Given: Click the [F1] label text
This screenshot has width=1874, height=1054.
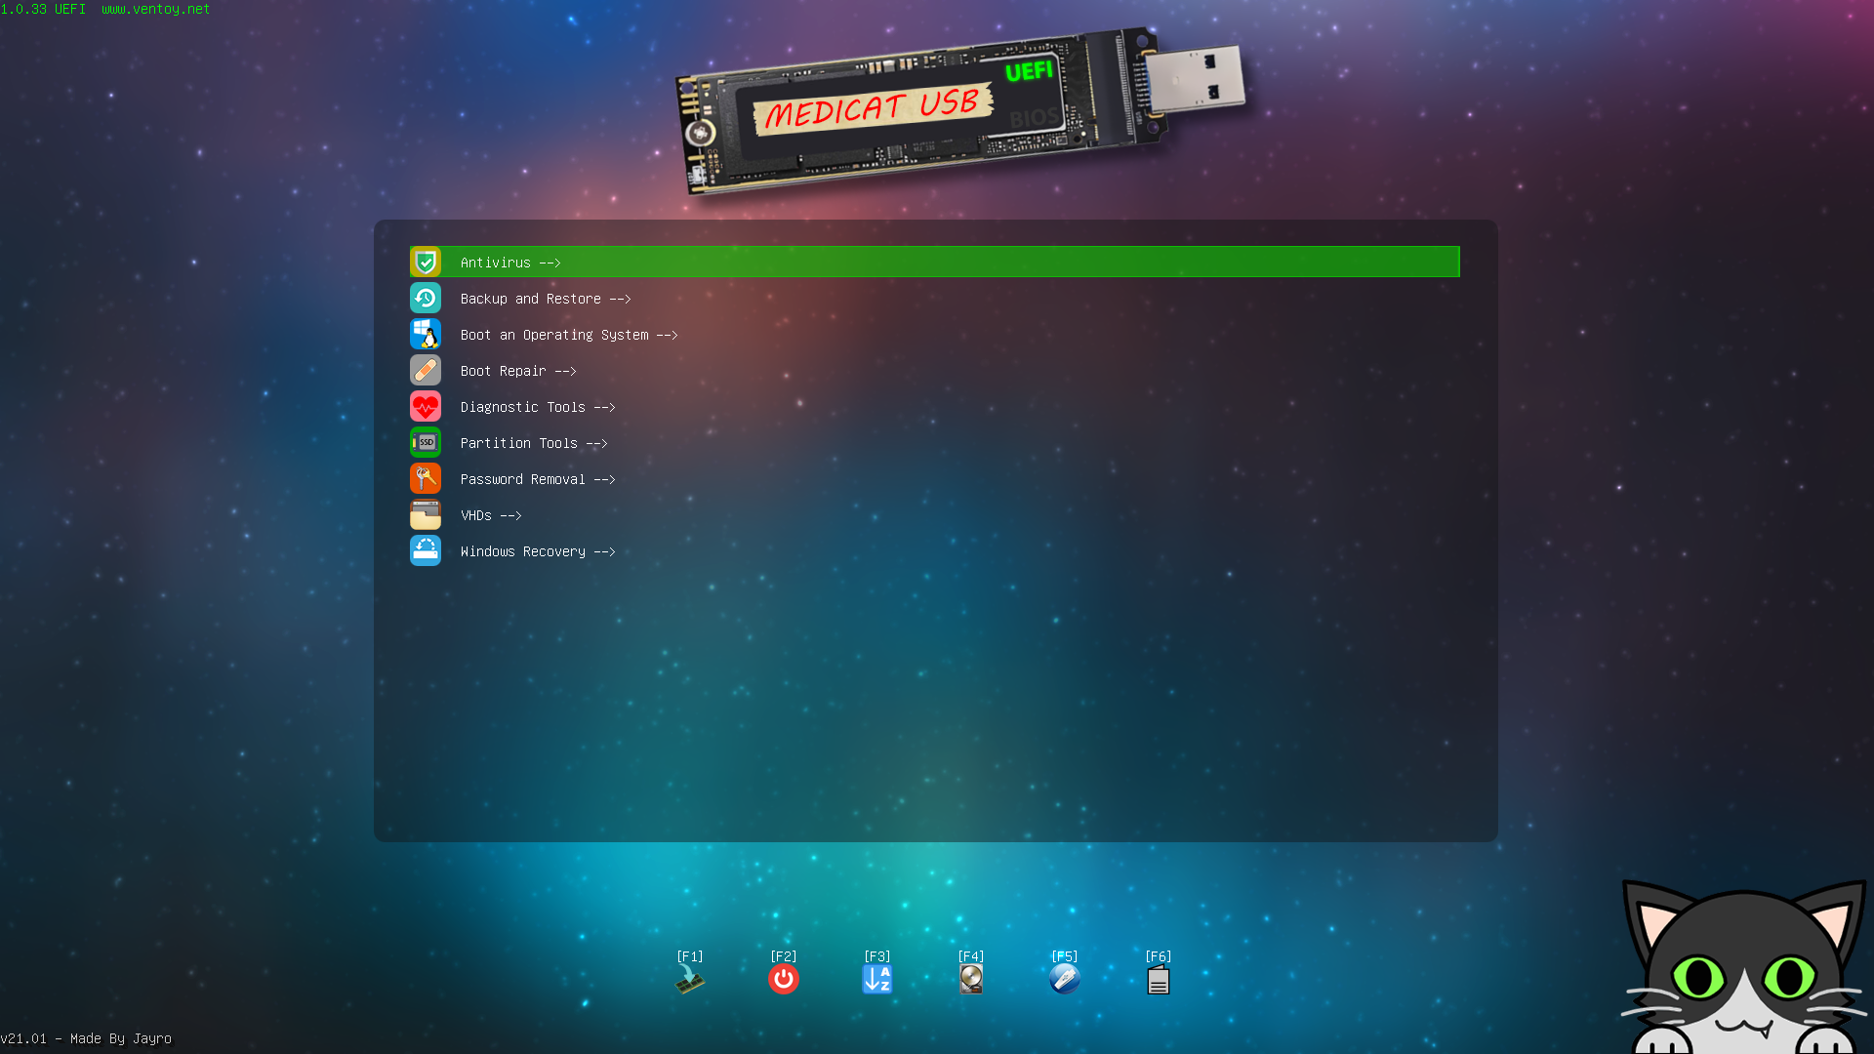Looking at the screenshot, I should pos(690,956).
